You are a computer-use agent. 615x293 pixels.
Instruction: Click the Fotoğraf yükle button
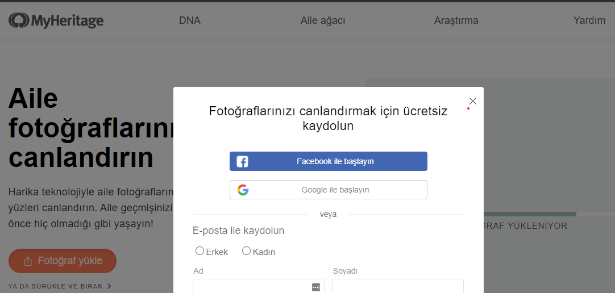pos(63,261)
